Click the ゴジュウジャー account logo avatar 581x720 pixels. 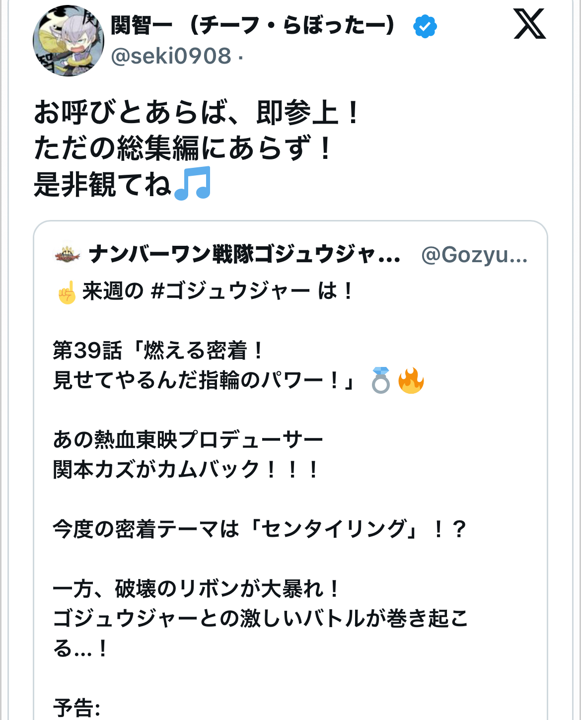(x=67, y=254)
